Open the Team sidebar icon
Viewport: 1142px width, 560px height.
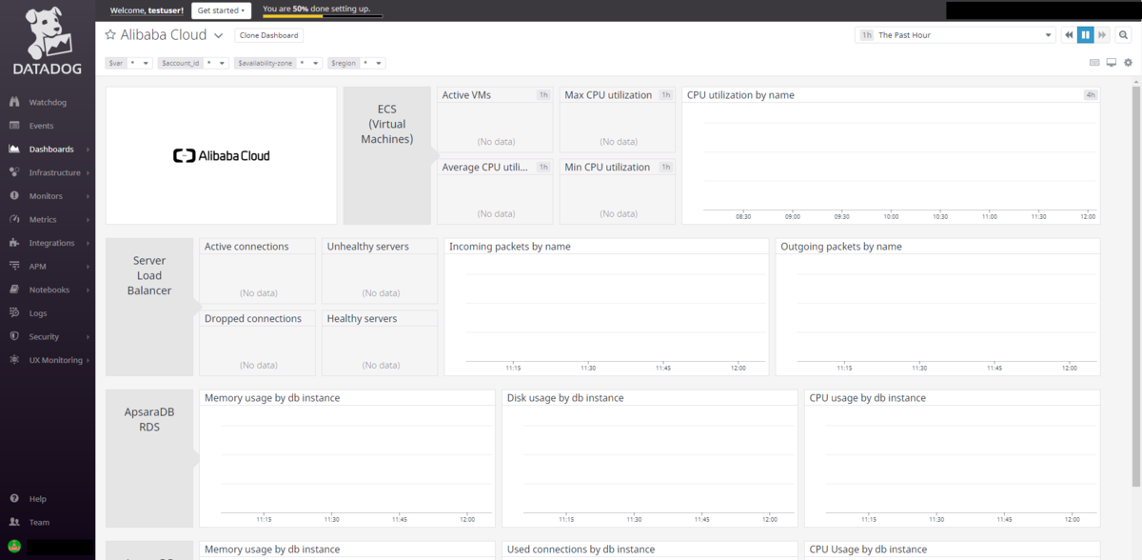(x=14, y=522)
